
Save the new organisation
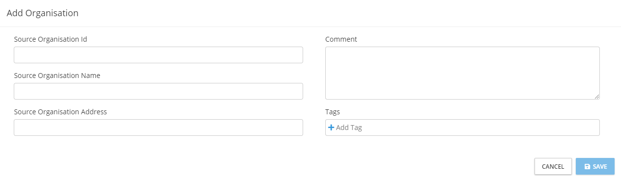[595, 166]
